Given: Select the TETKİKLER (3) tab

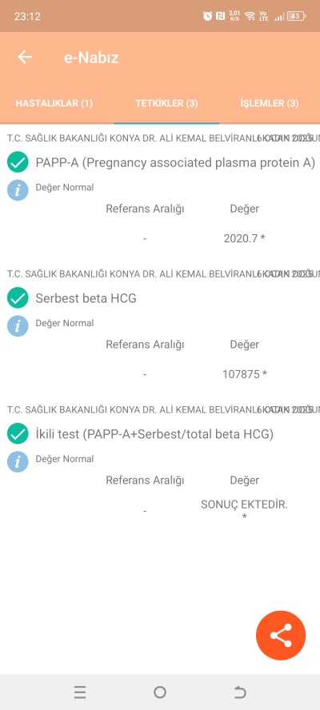Looking at the screenshot, I should coord(166,103).
